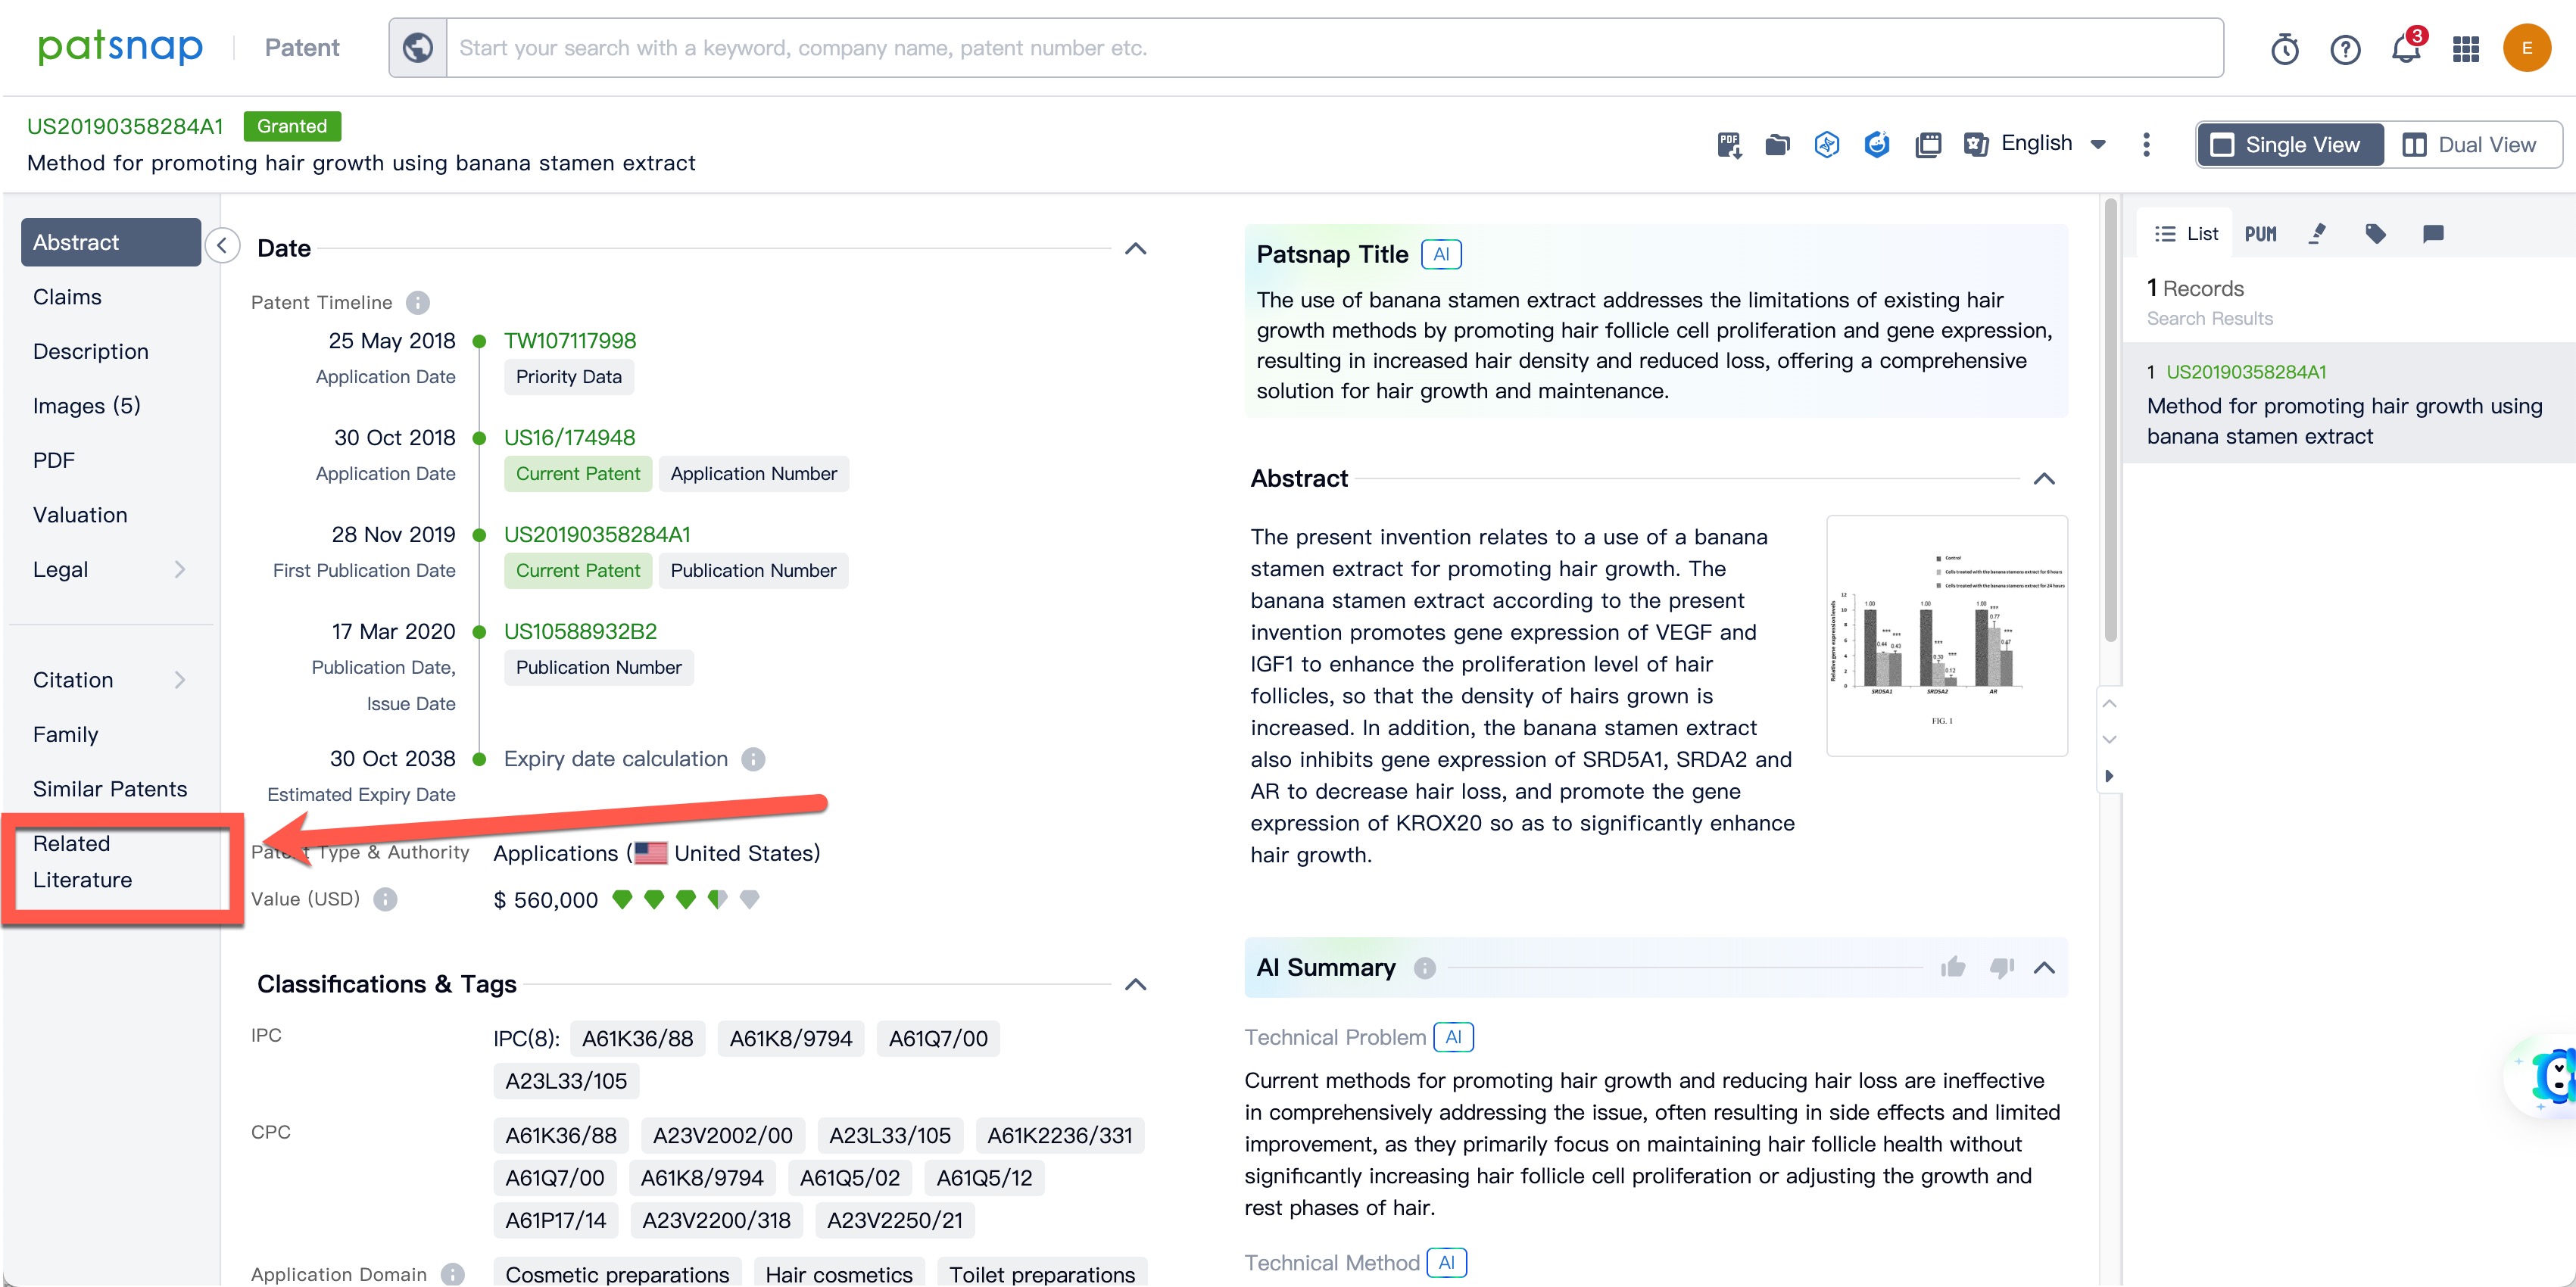Viewport: 2576px width, 1287px height.
Task: Click thumbs up on AI Summary
Action: pyautogui.click(x=1952, y=967)
